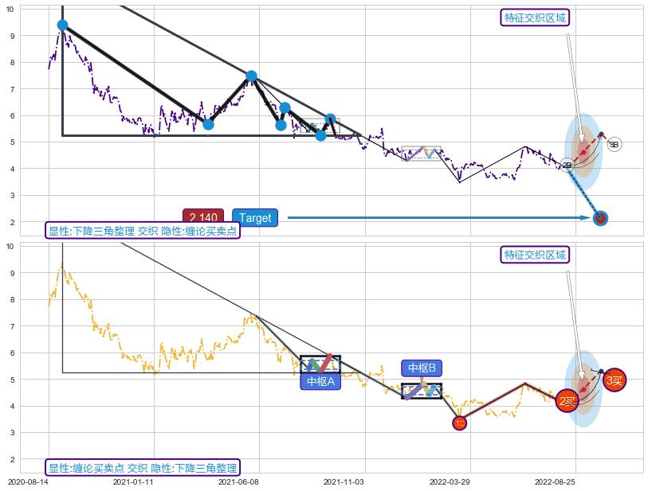Click the 3B circle marker in upper chart
Screen dimensions: 648x491
point(614,145)
